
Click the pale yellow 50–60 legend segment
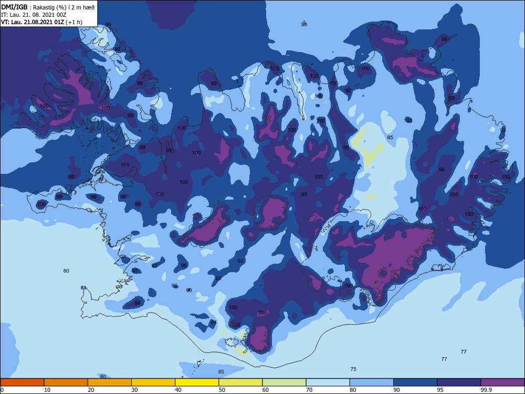(x=240, y=382)
